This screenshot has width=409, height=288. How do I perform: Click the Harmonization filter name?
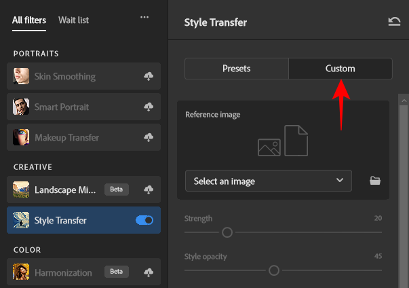click(x=63, y=273)
